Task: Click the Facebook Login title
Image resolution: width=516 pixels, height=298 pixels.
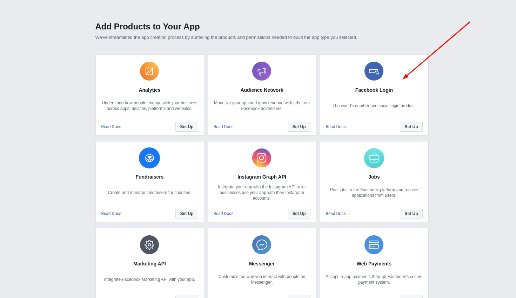Action: coord(374,90)
